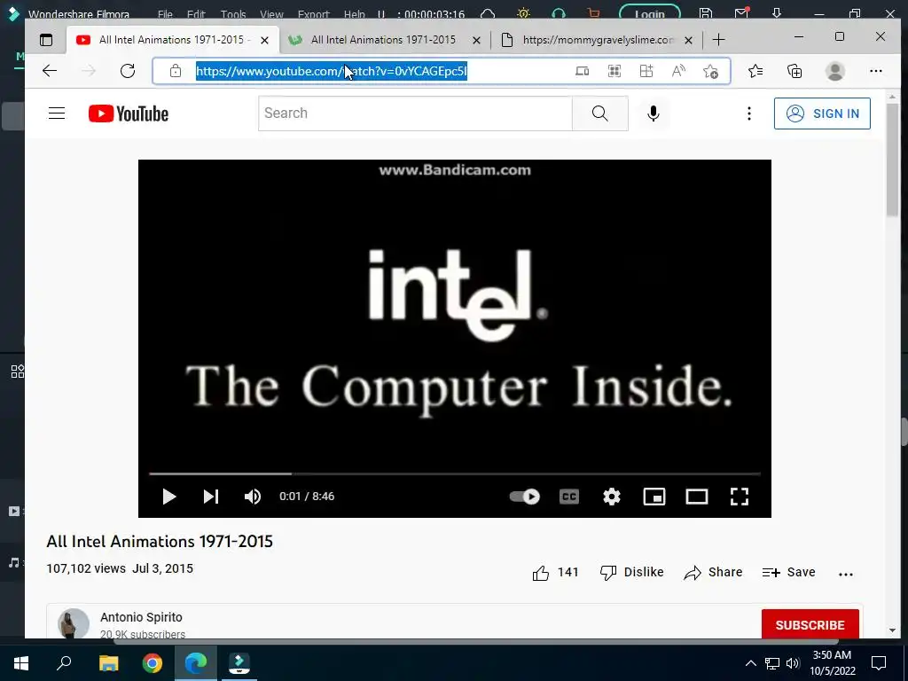This screenshot has width=908, height=681.
Task: Skip to the next video
Action: [x=211, y=497]
